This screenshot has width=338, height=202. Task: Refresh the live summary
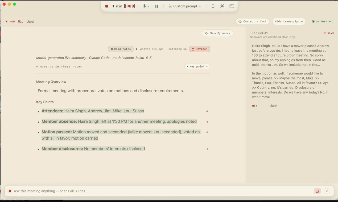(x=199, y=49)
